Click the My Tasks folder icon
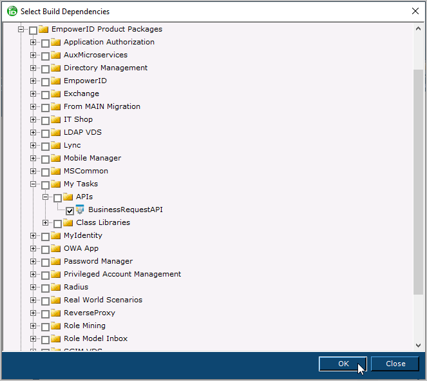Viewport: 427px width, 381px height. tap(55, 184)
